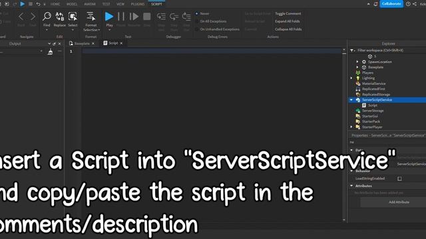Click the Filter workspace search field
426x239 pixels.
pyautogui.click(x=391, y=50)
